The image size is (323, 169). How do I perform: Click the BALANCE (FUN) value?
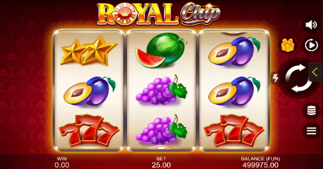[260, 165]
